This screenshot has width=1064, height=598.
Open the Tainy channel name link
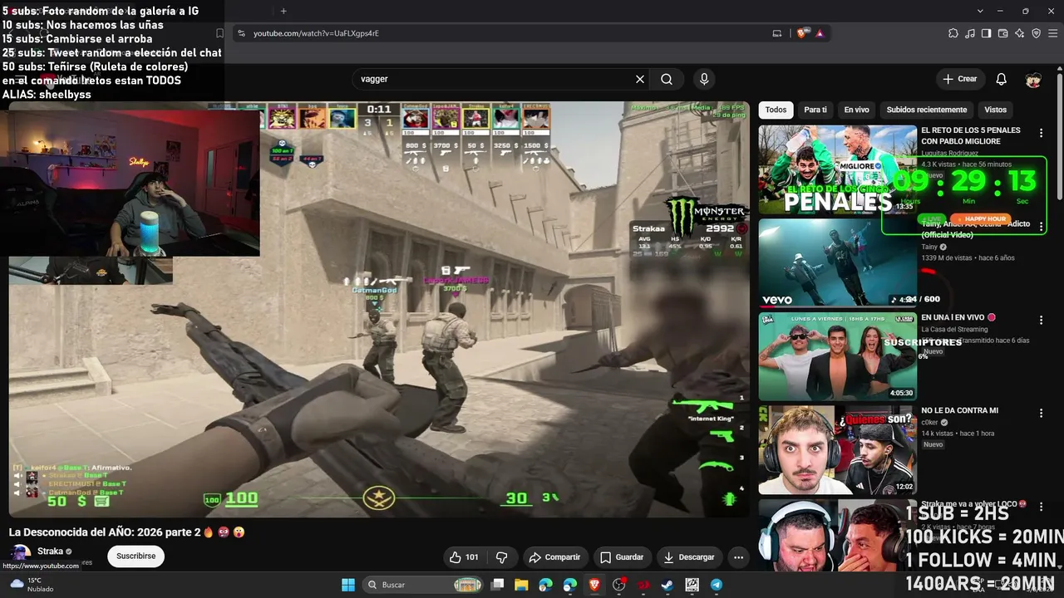930,247
